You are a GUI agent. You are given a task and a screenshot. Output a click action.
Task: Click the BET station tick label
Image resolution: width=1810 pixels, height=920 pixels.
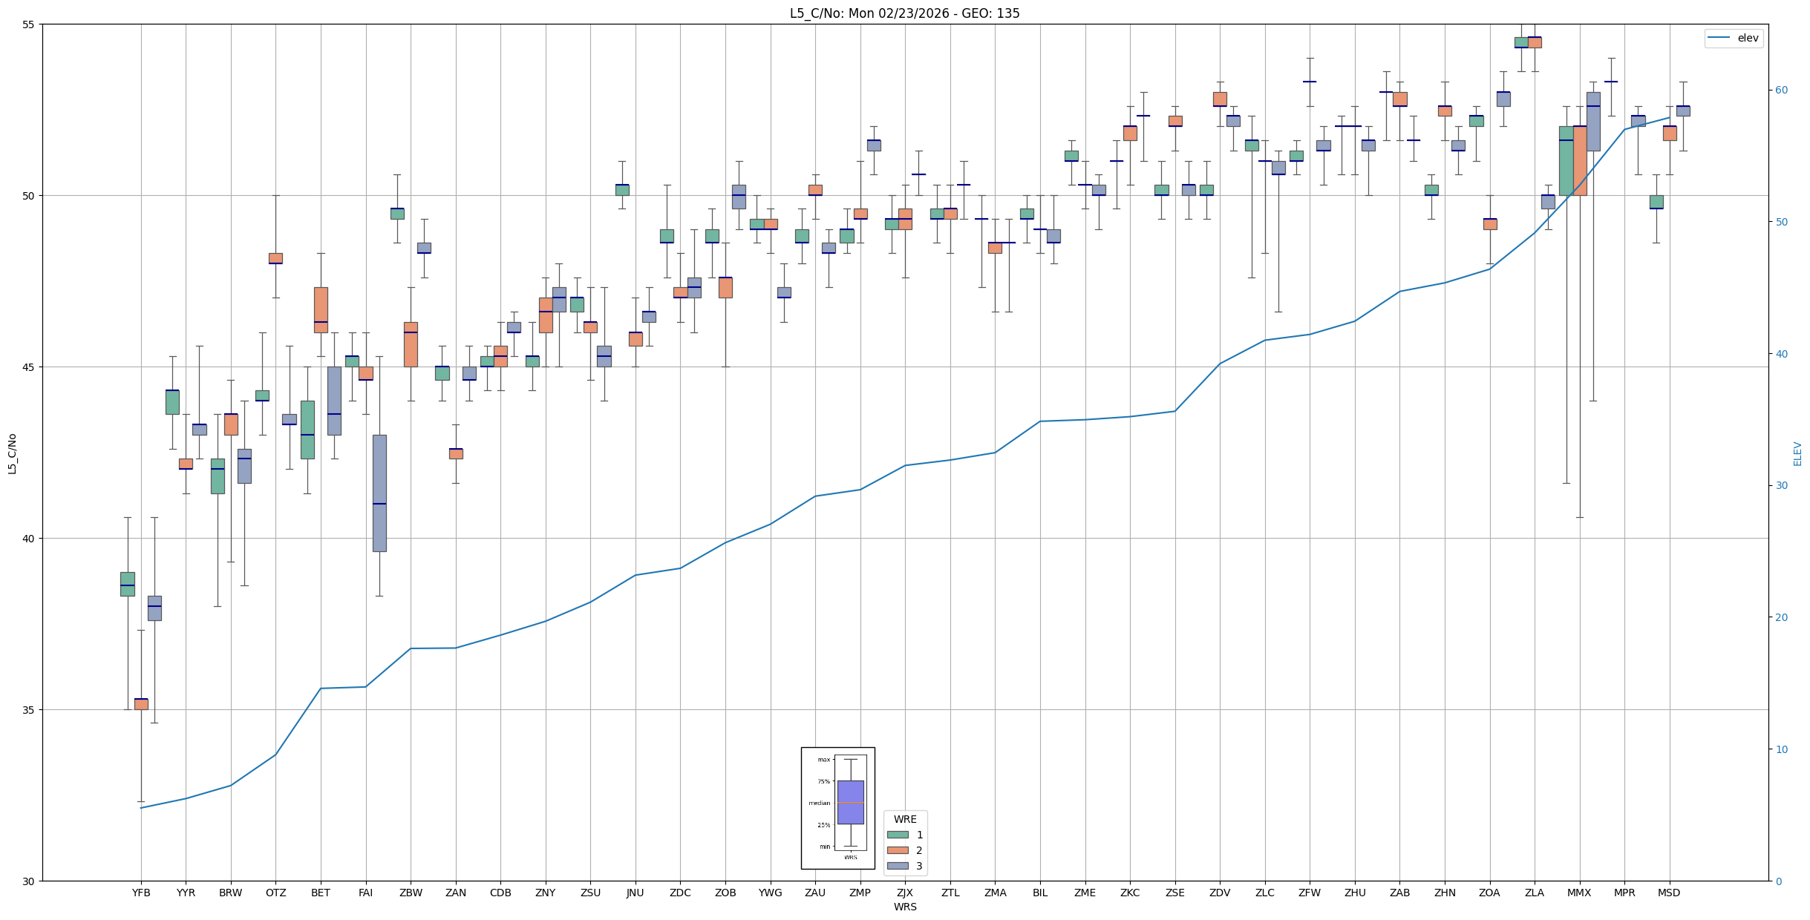(321, 893)
